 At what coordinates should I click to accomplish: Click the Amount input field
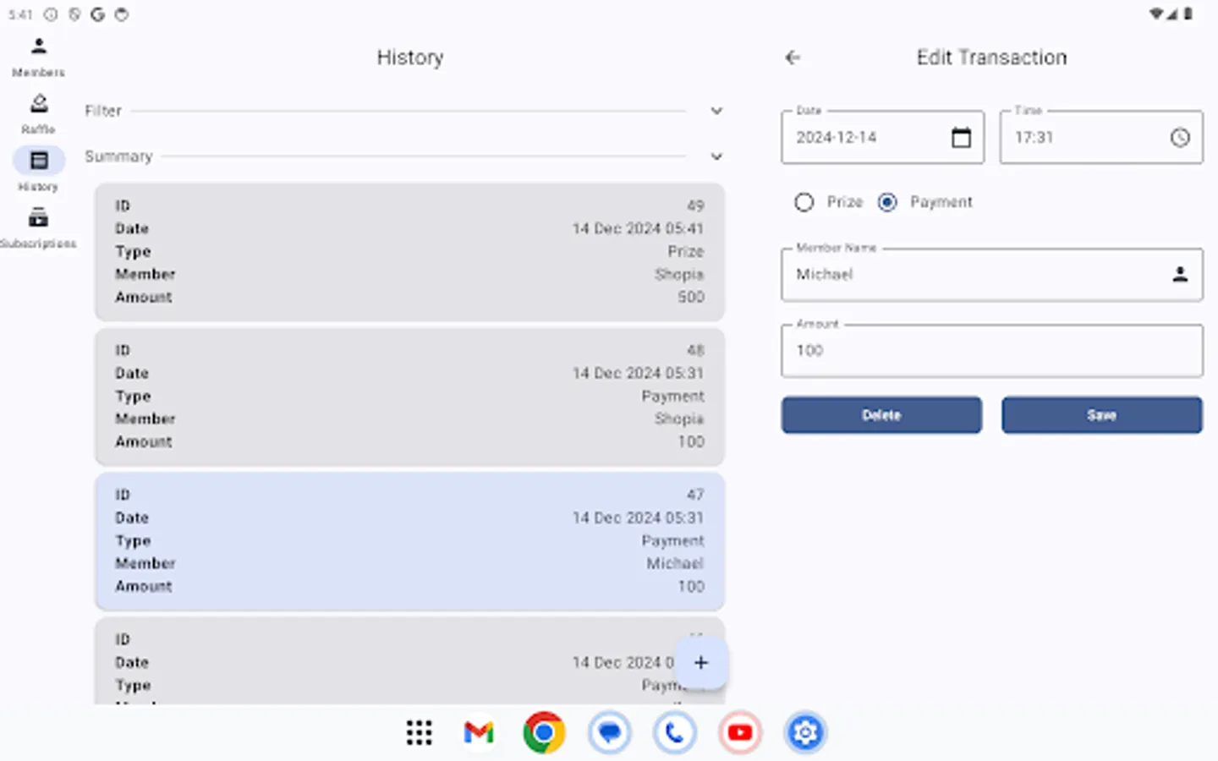pyautogui.click(x=991, y=350)
